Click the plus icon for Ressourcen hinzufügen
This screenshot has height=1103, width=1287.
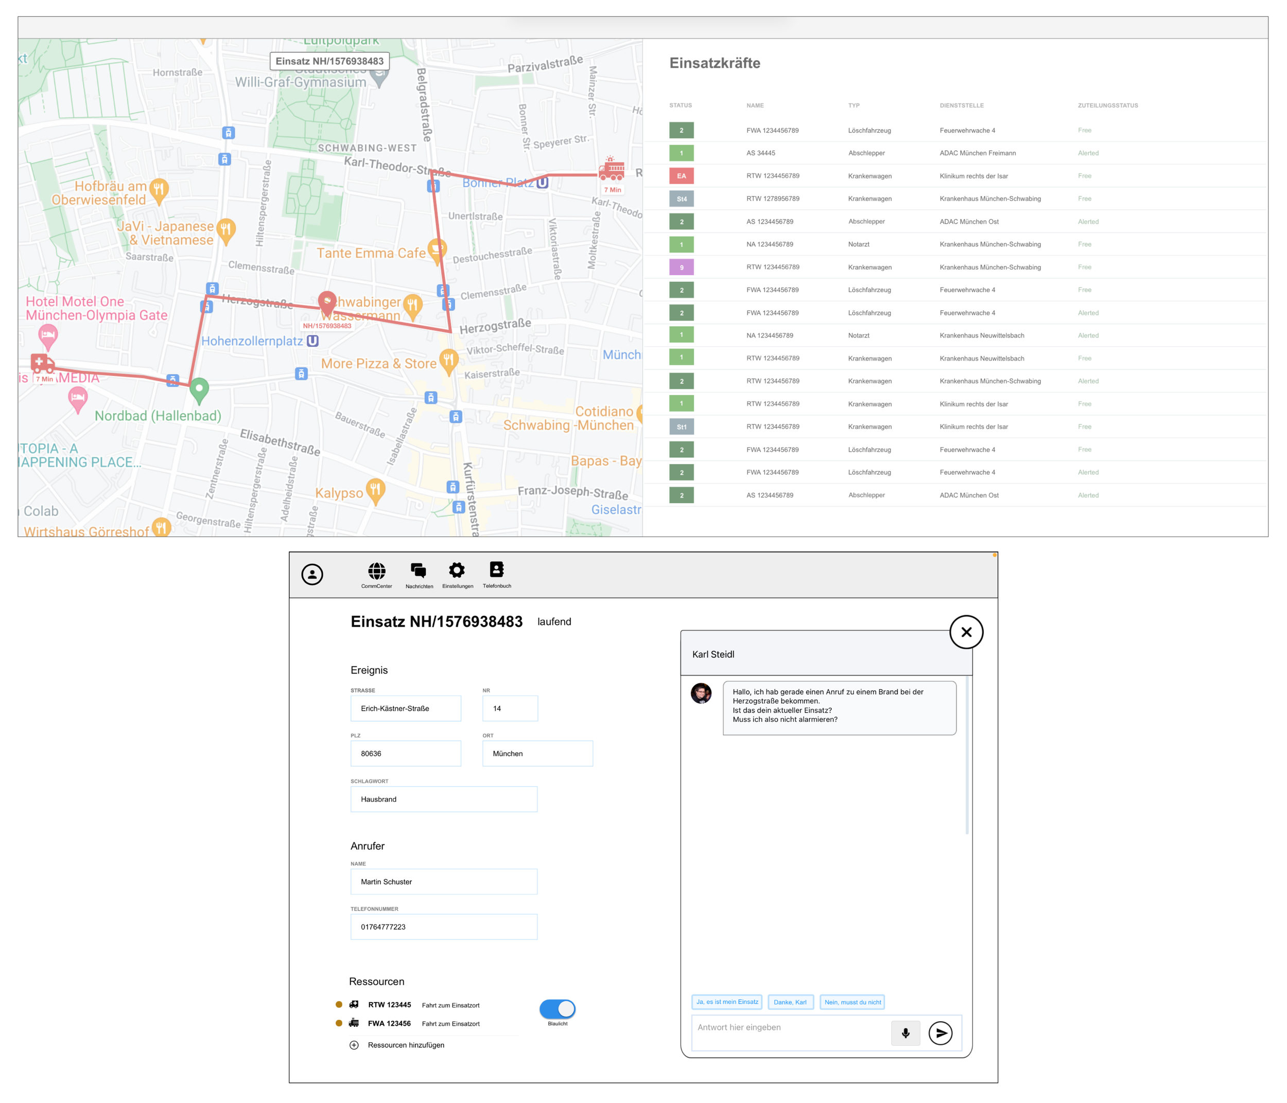tap(354, 1045)
